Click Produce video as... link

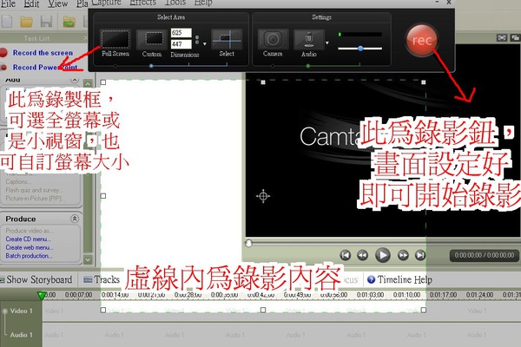(x=30, y=231)
